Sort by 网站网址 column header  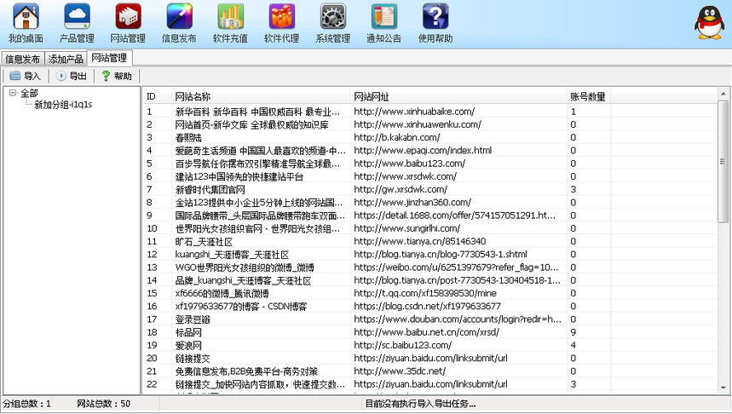(x=458, y=96)
